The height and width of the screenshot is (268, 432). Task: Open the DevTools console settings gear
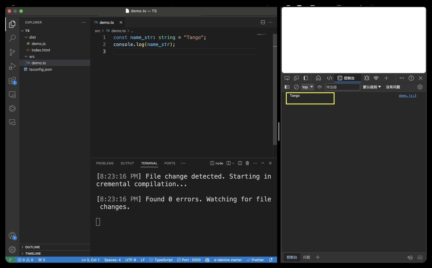point(420,87)
